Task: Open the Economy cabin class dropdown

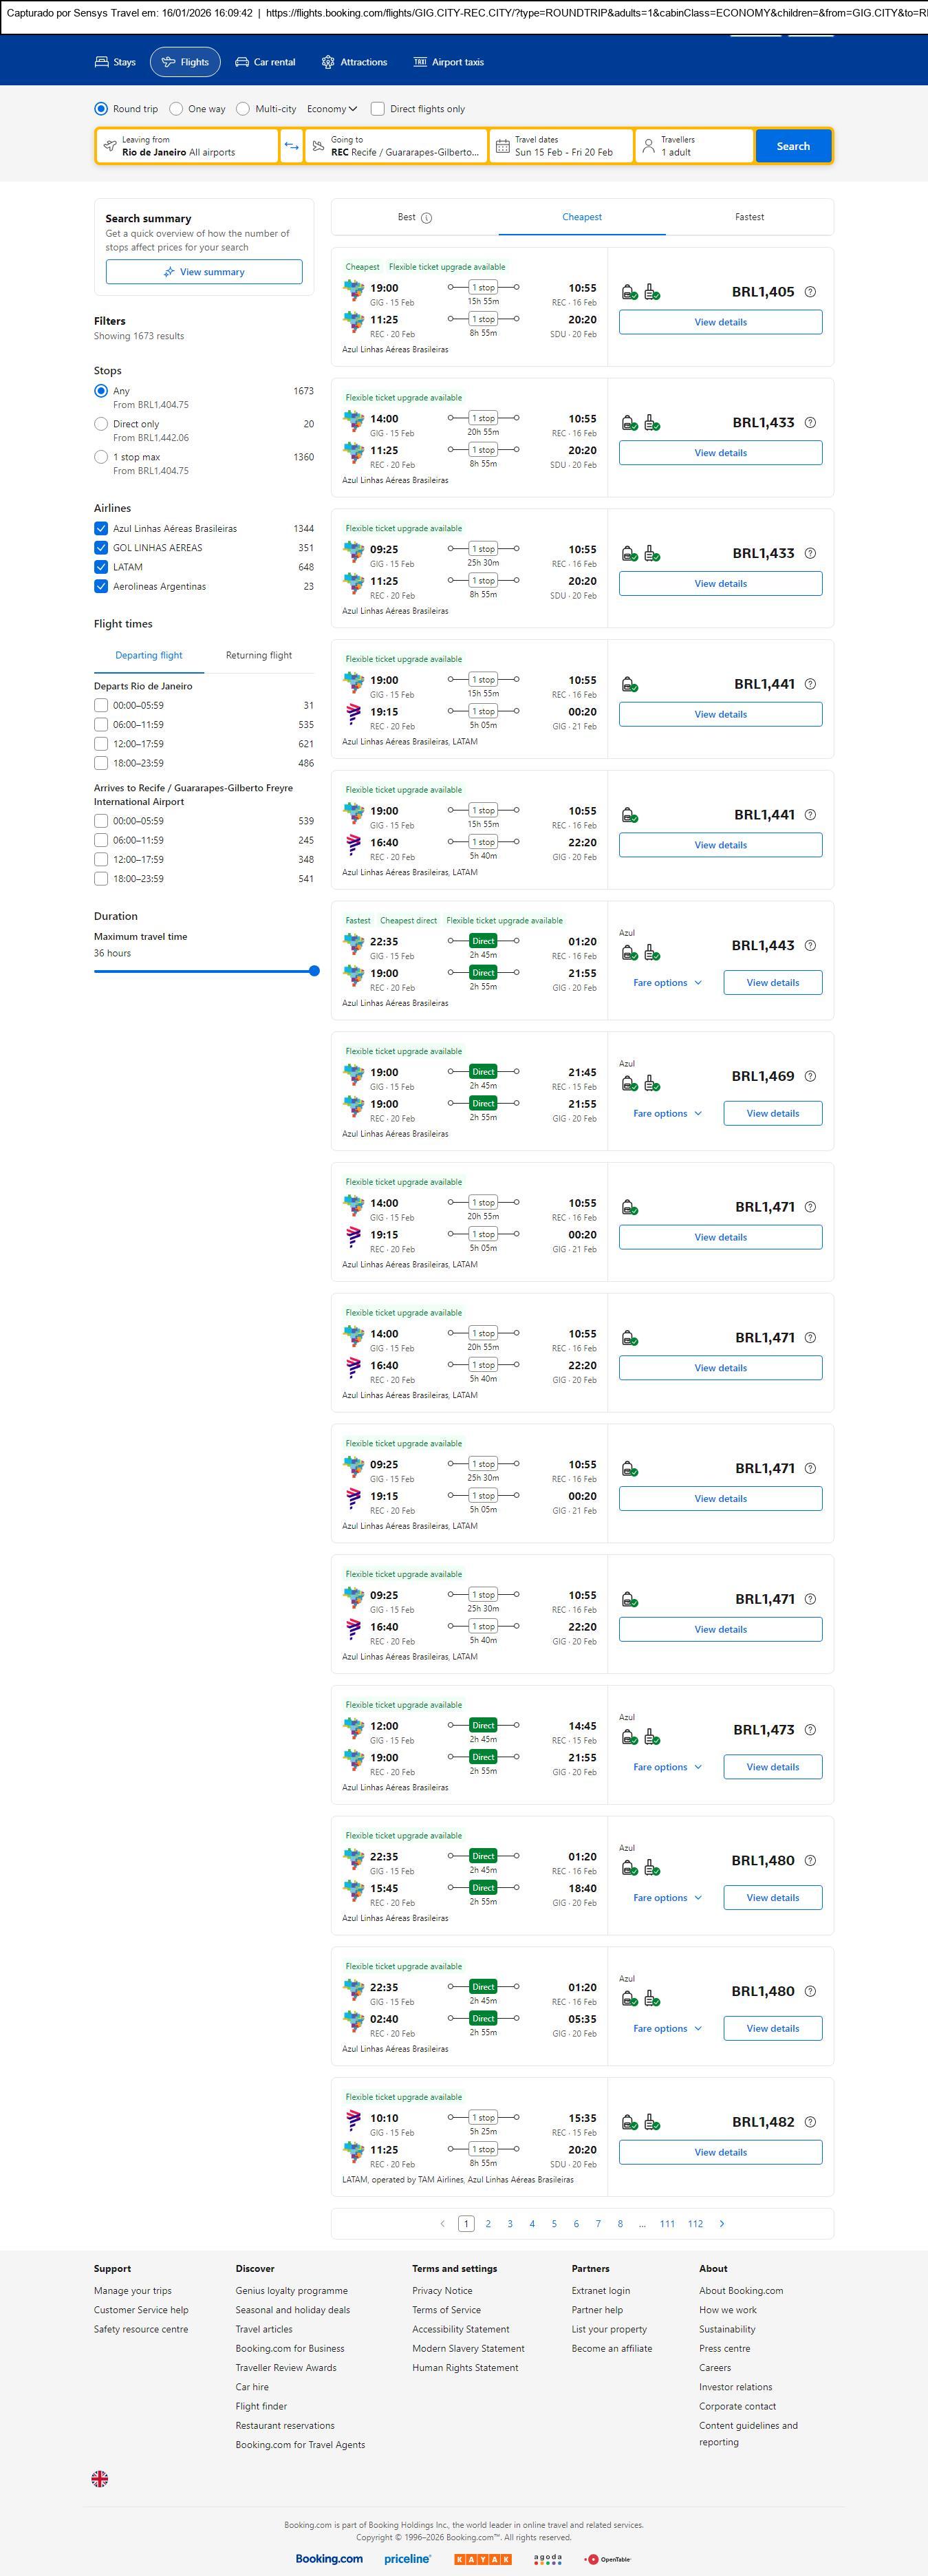Action: click(x=332, y=109)
